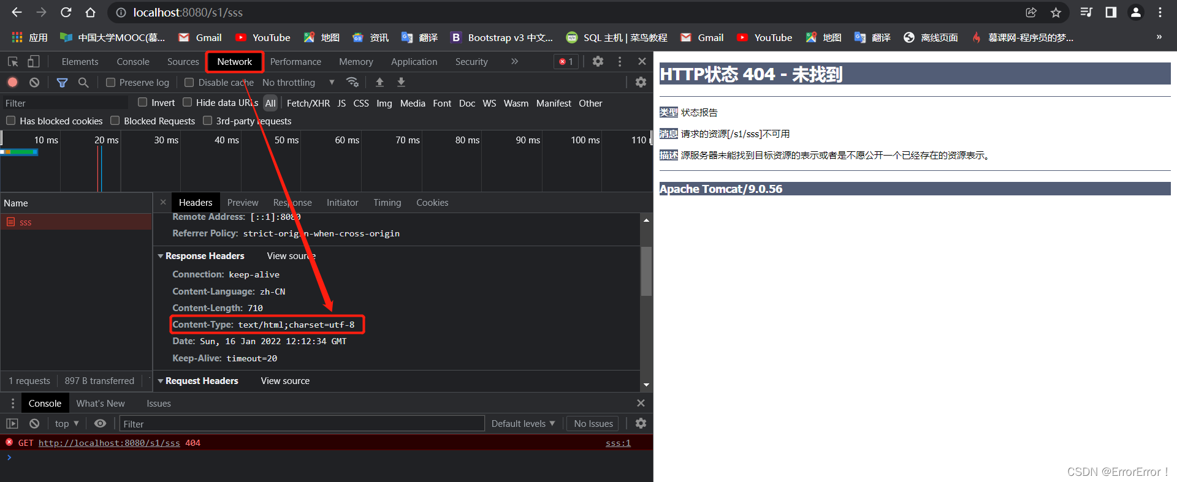The height and width of the screenshot is (482, 1177).
Task: Filter by Fetch/XHR type
Action: [x=308, y=103]
